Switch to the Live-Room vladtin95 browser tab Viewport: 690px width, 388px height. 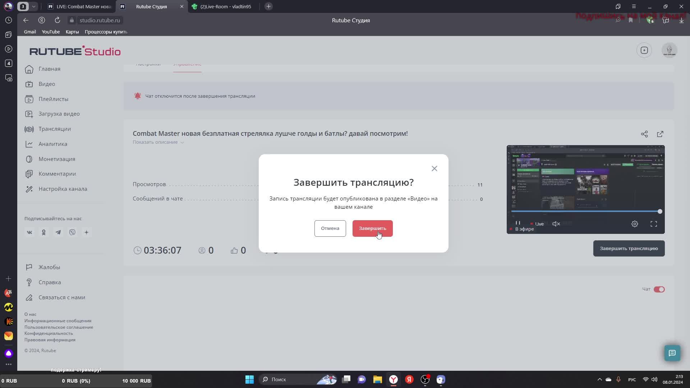225,6
